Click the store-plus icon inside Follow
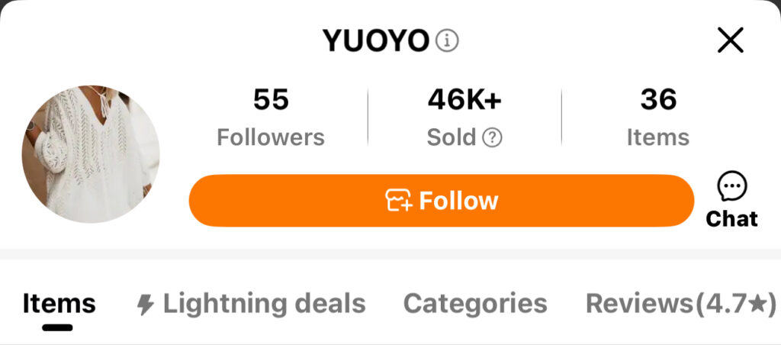 pos(399,201)
